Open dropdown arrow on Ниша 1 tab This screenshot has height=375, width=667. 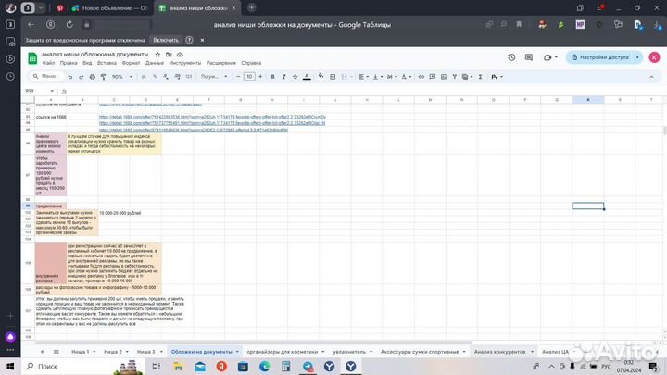[94, 352]
